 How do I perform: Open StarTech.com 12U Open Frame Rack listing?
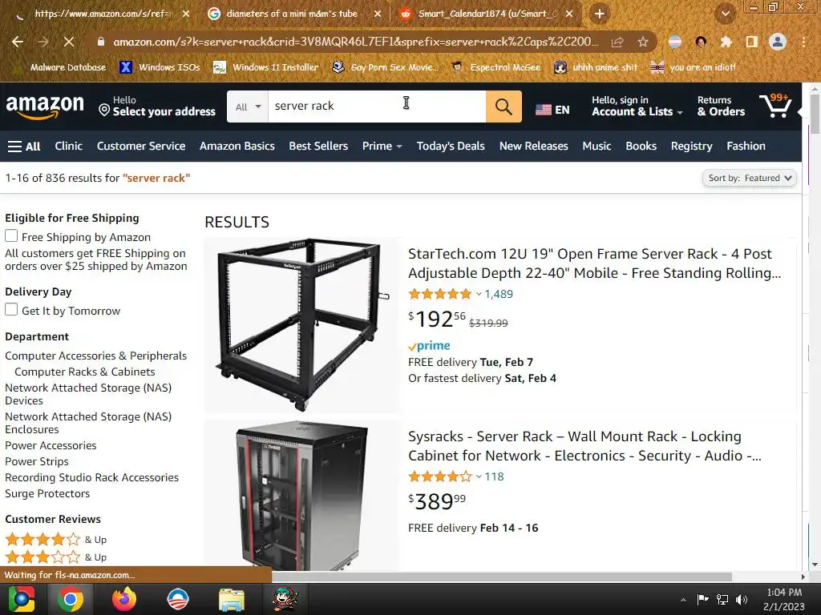pos(594,263)
